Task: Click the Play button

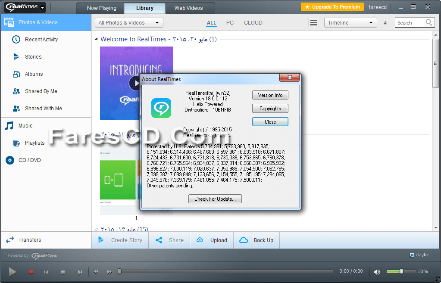Action: pos(12,272)
